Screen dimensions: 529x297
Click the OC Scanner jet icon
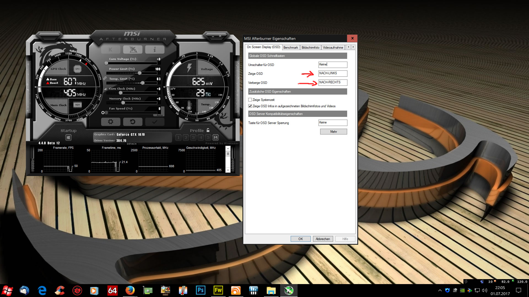click(133, 50)
